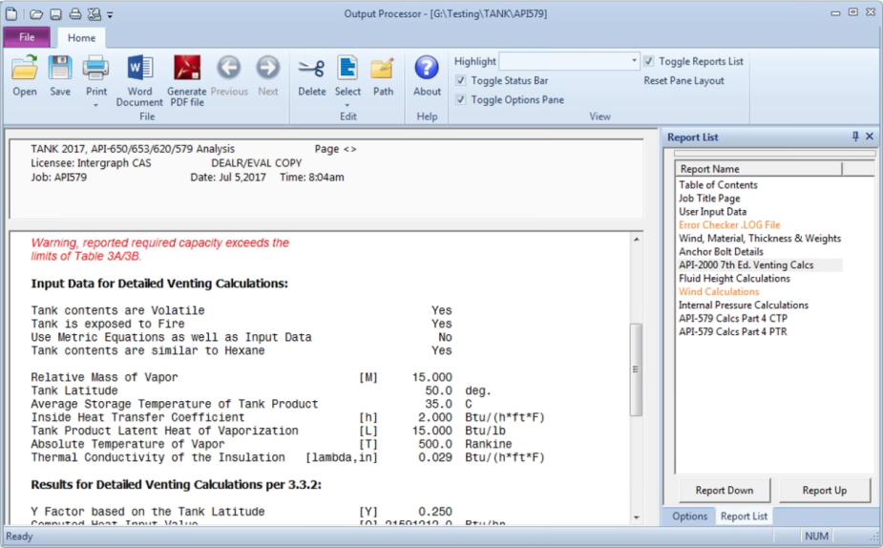
Task: Select Wind Calculations report
Action: 719,292
